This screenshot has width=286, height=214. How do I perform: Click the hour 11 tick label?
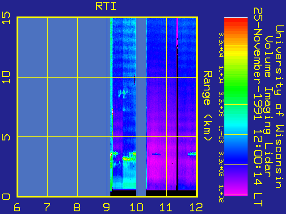pyautogui.click(x=166, y=207)
